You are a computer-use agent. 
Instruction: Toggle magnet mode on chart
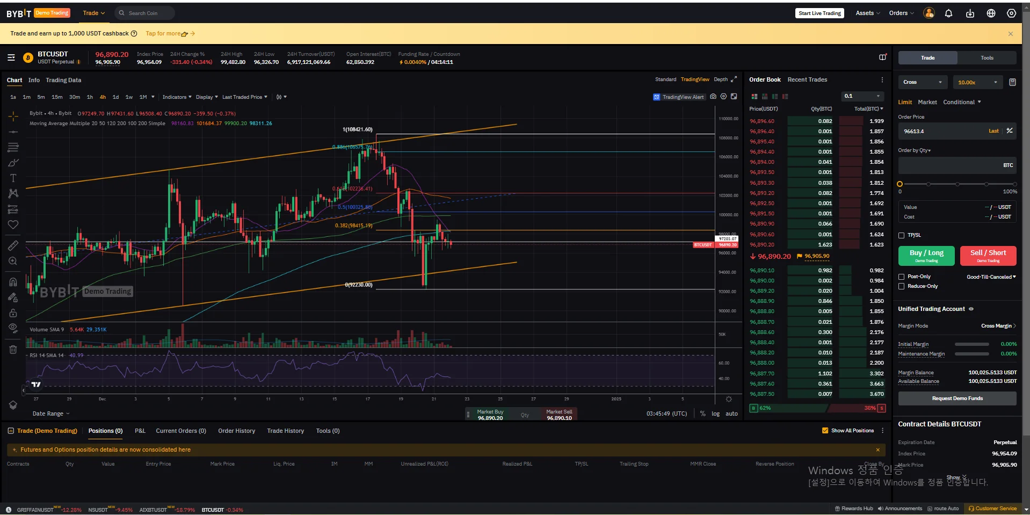click(x=13, y=282)
